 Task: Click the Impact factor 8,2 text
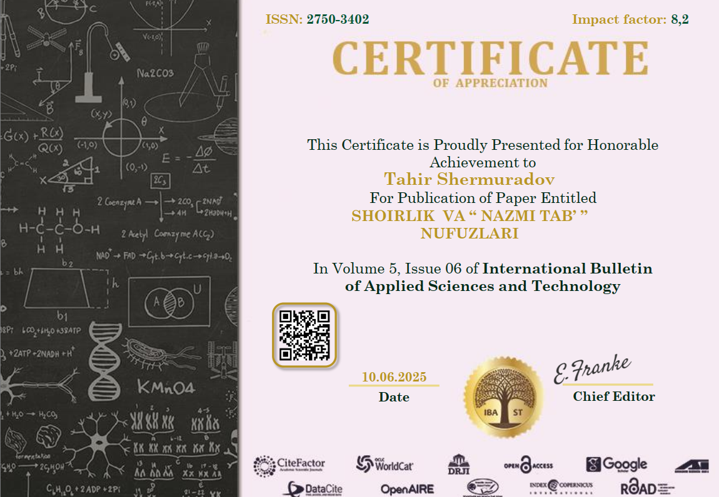pyautogui.click(x=630, y=19)
